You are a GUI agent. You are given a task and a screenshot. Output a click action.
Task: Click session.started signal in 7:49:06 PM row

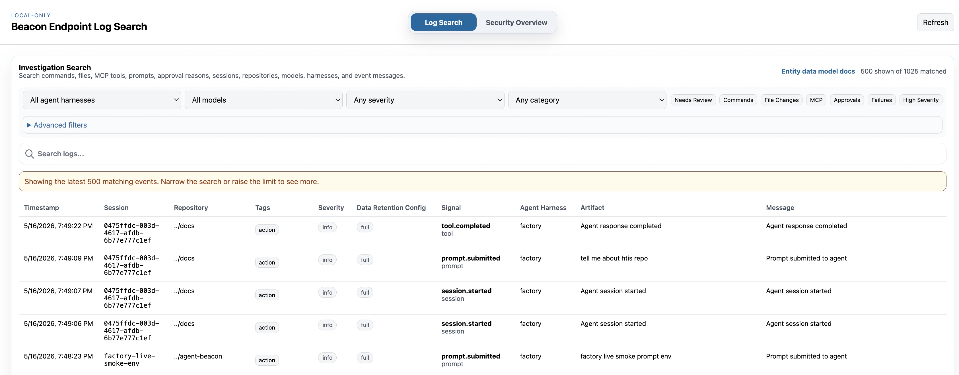466,324
